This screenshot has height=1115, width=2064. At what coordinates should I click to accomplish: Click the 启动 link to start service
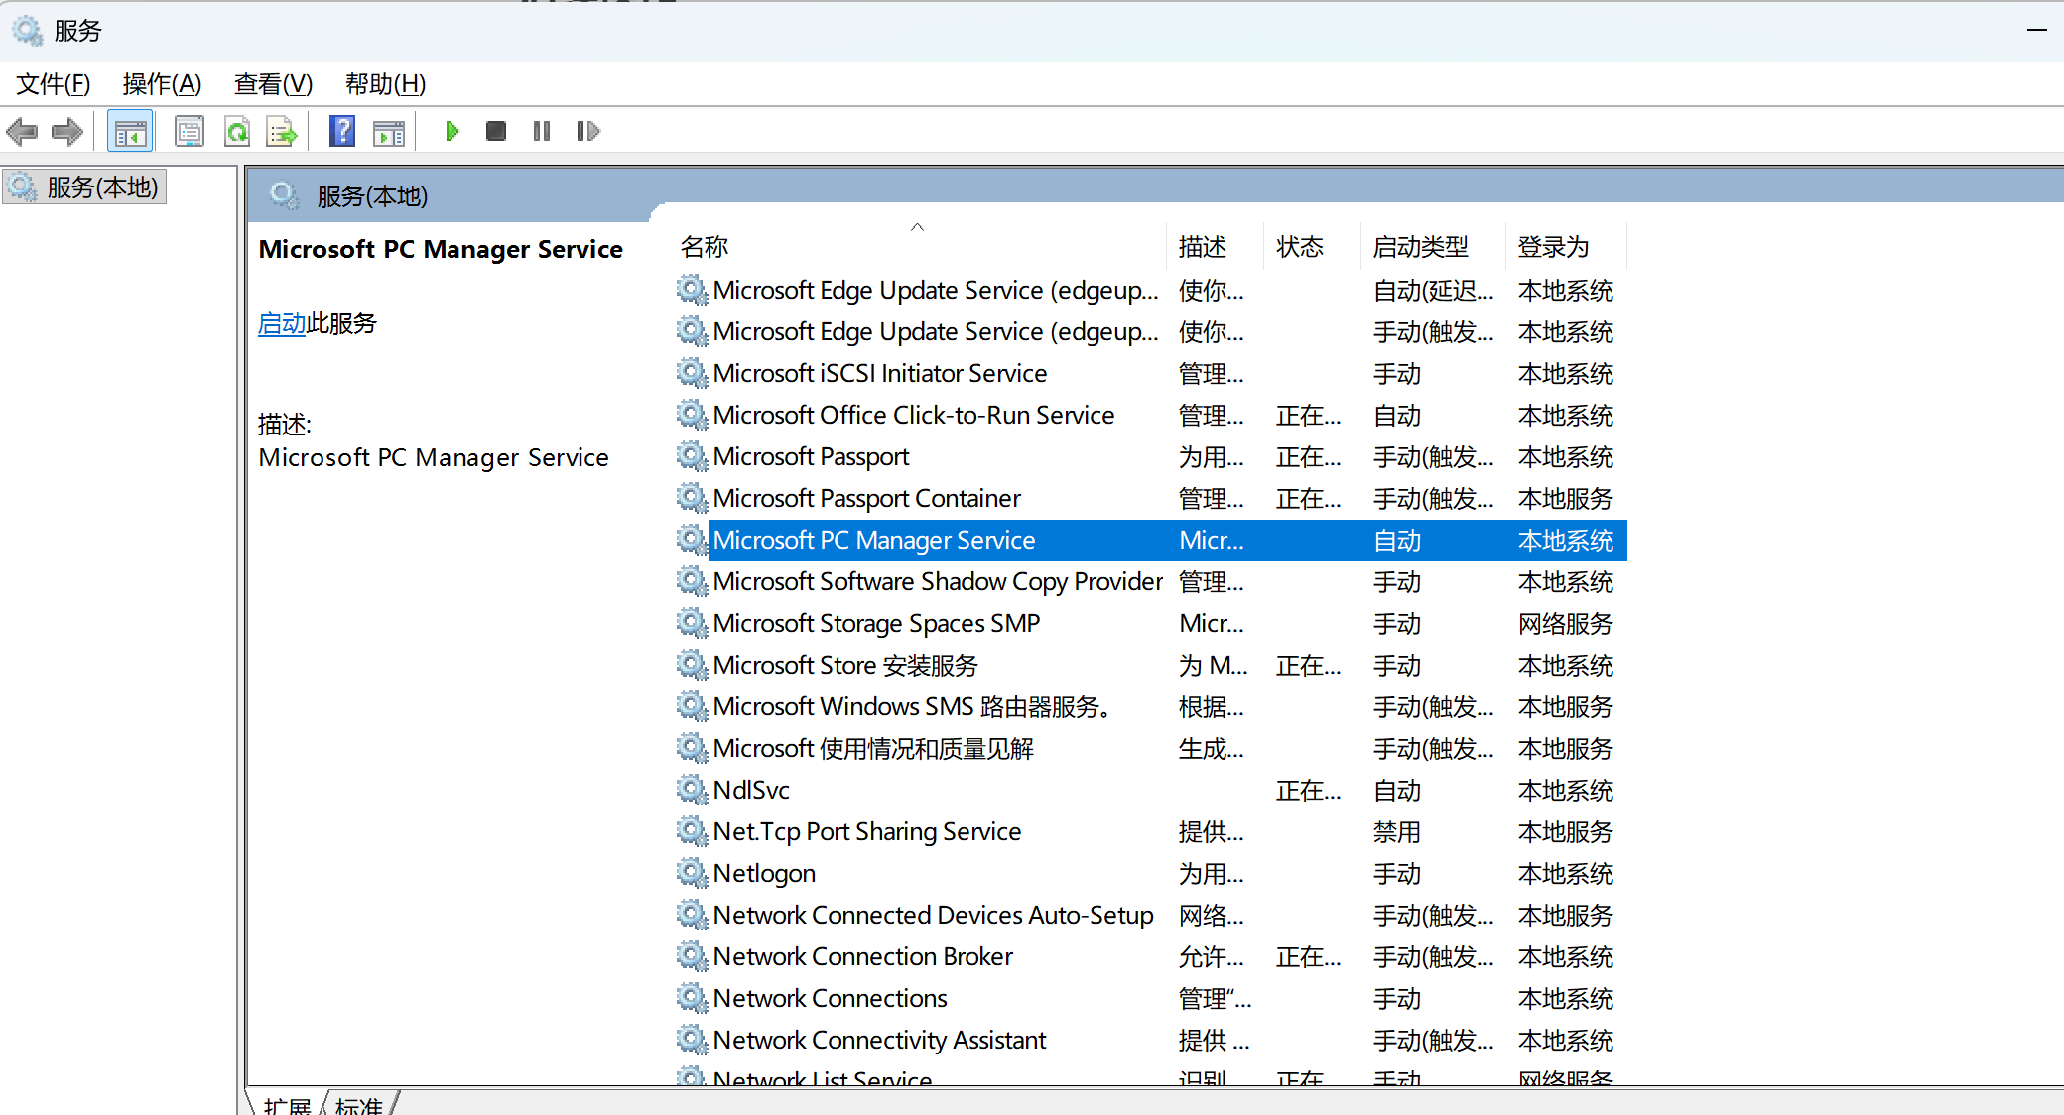point(282,323)
